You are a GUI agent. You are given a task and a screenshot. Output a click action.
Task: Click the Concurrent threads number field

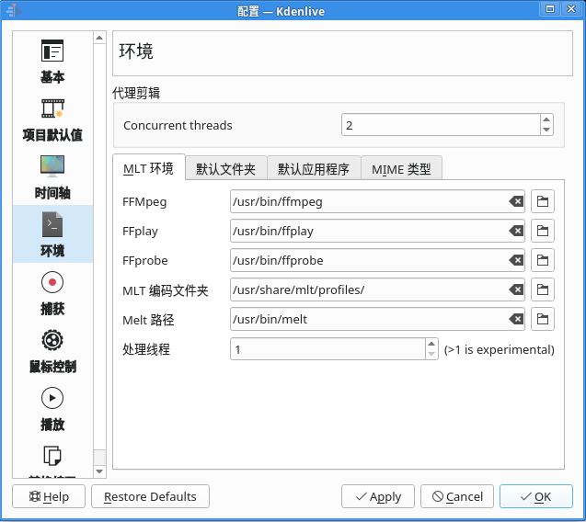441,125
